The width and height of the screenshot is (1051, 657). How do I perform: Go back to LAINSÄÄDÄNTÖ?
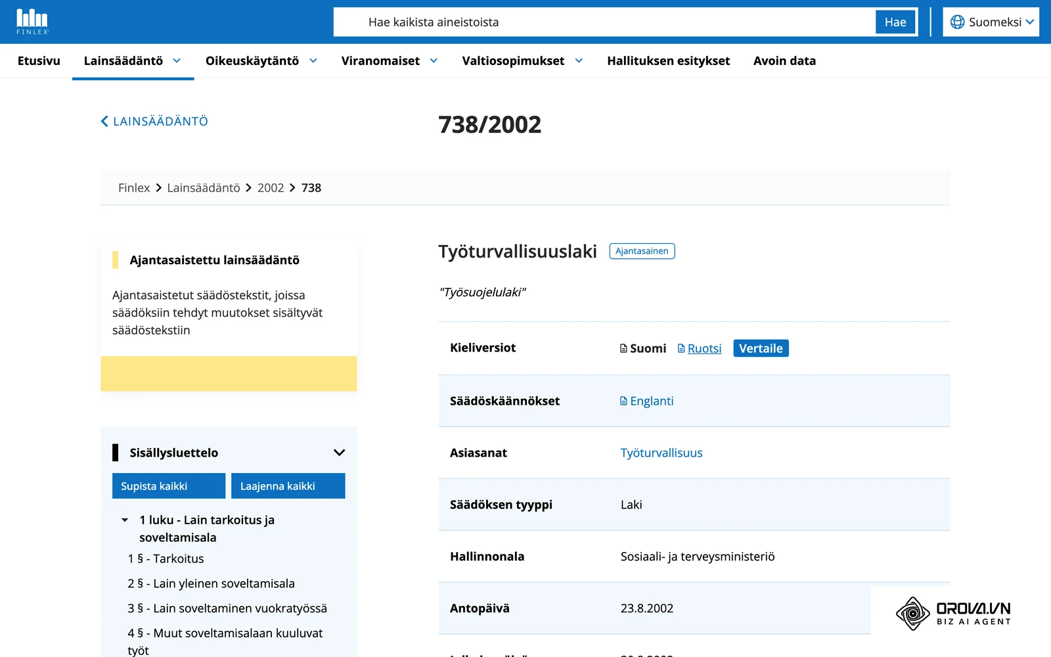coord(154,122)
